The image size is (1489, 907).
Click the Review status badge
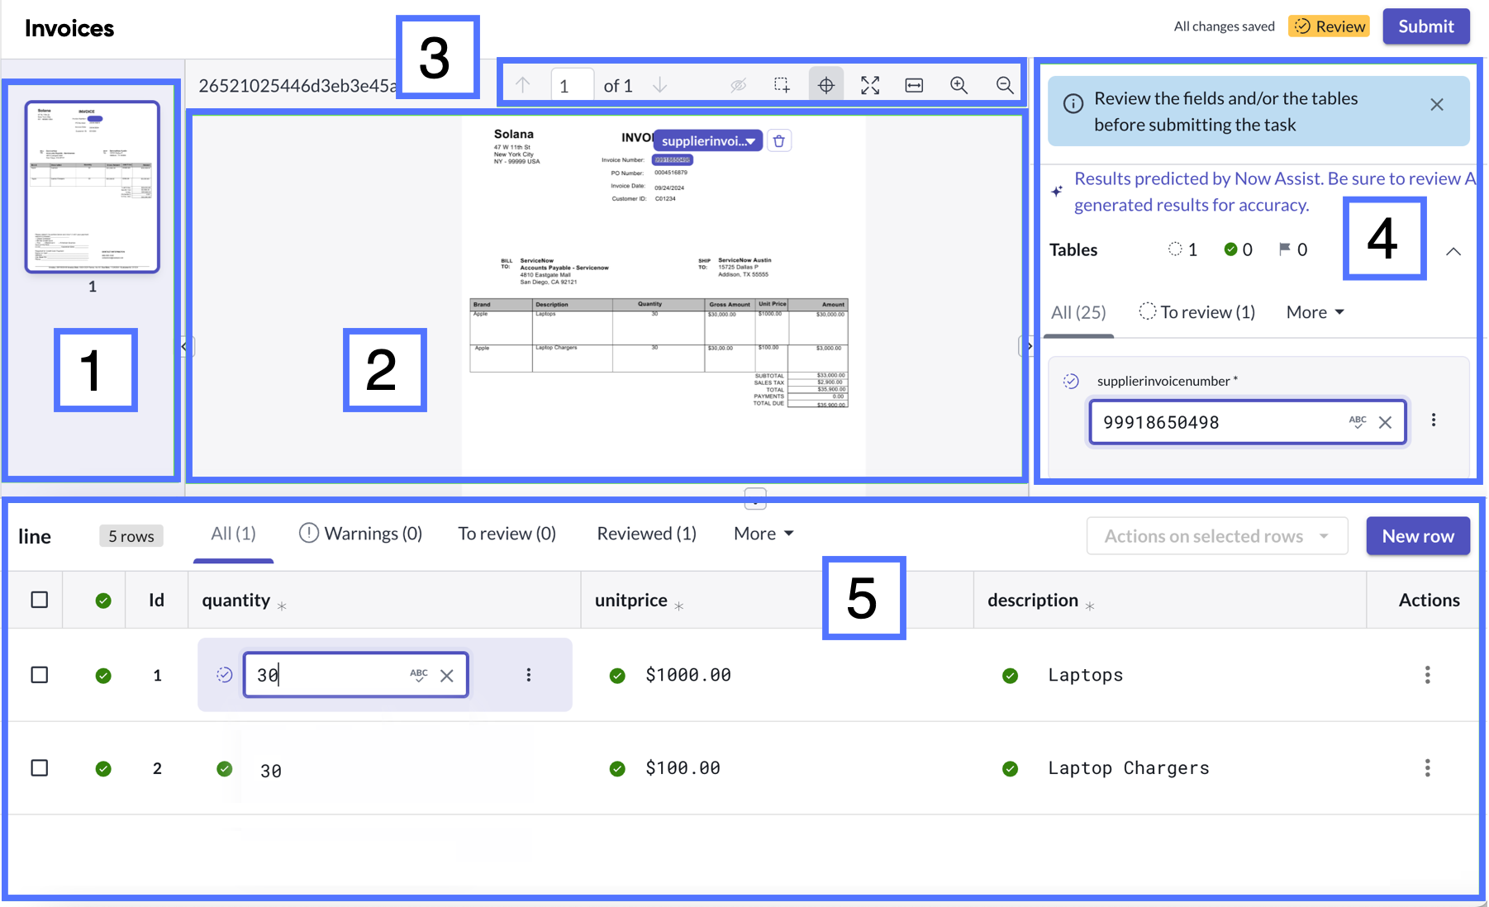(1329, 26)
